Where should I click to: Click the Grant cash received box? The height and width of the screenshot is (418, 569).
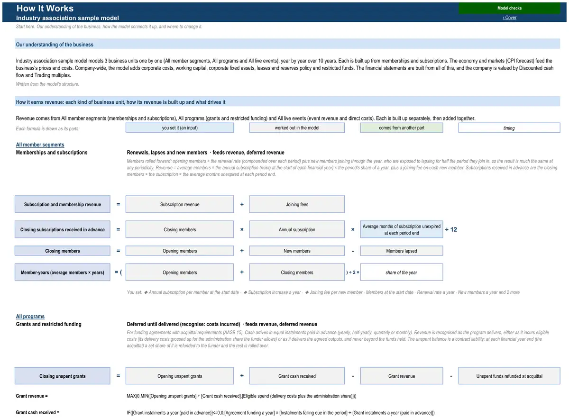(x=297, y=376)
